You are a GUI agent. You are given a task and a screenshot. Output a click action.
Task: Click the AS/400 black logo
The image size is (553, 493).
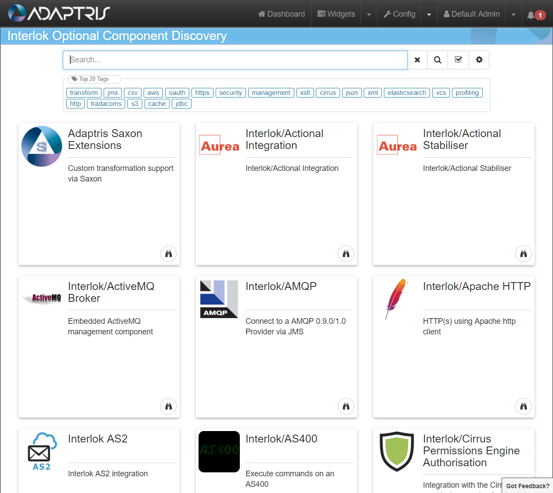pos(219,452)
